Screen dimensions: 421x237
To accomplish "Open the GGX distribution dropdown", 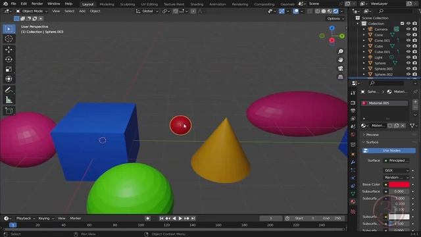I will coord(396,171).
